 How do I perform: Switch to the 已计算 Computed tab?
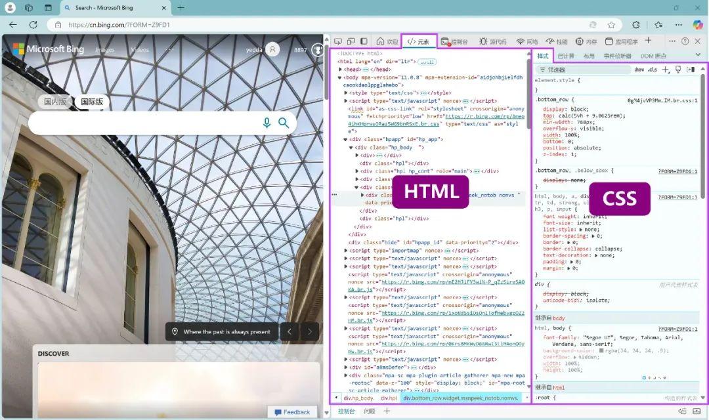tap(566, 56)
